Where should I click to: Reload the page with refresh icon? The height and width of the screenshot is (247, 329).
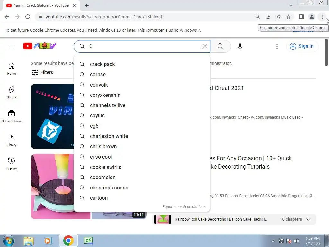[28, 17]
